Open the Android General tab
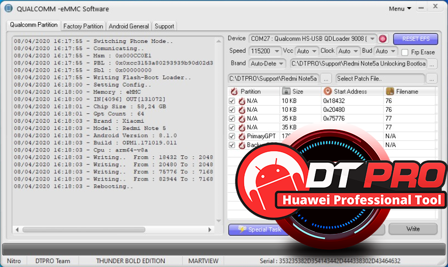 [x=129, y=26]
